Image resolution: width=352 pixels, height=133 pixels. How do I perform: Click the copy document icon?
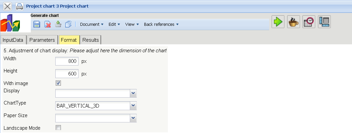click(69, 24)
